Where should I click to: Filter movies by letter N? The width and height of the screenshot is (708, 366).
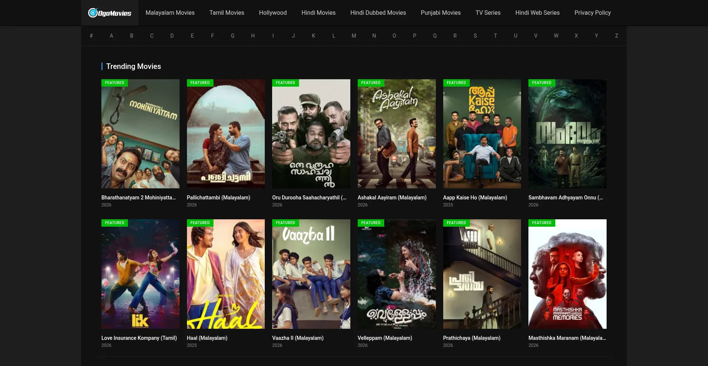coord(374,36)
